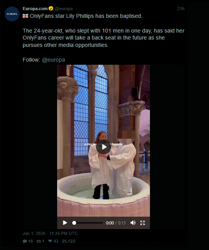Screen dimensions: 209x250
Task: Open the replies via the comment bubble icon
Action: pos(25,241)
